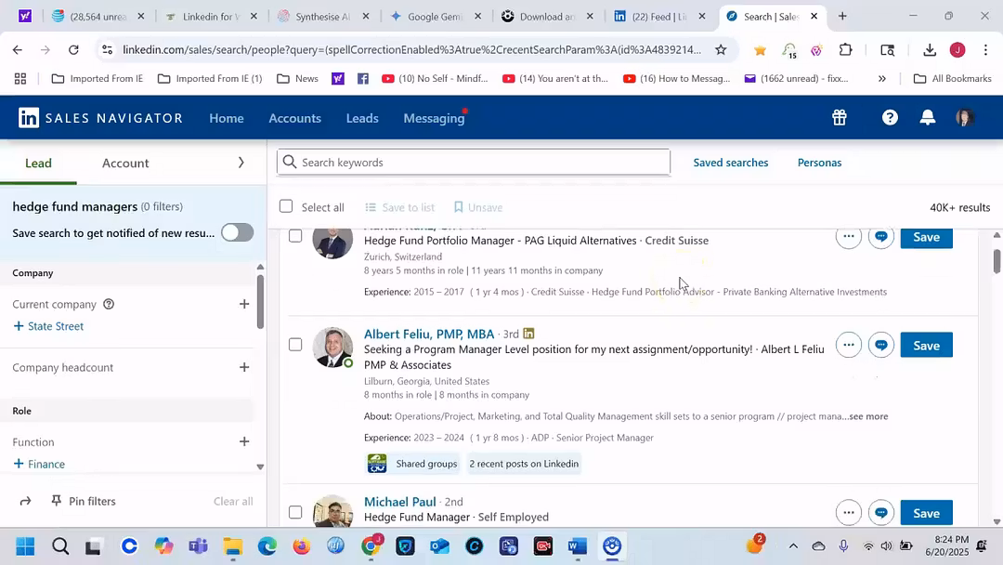Image resolution: width=1003 pixels, height=565 pixels.
Task: Expand the Current company filter
Action: point(244,304)
